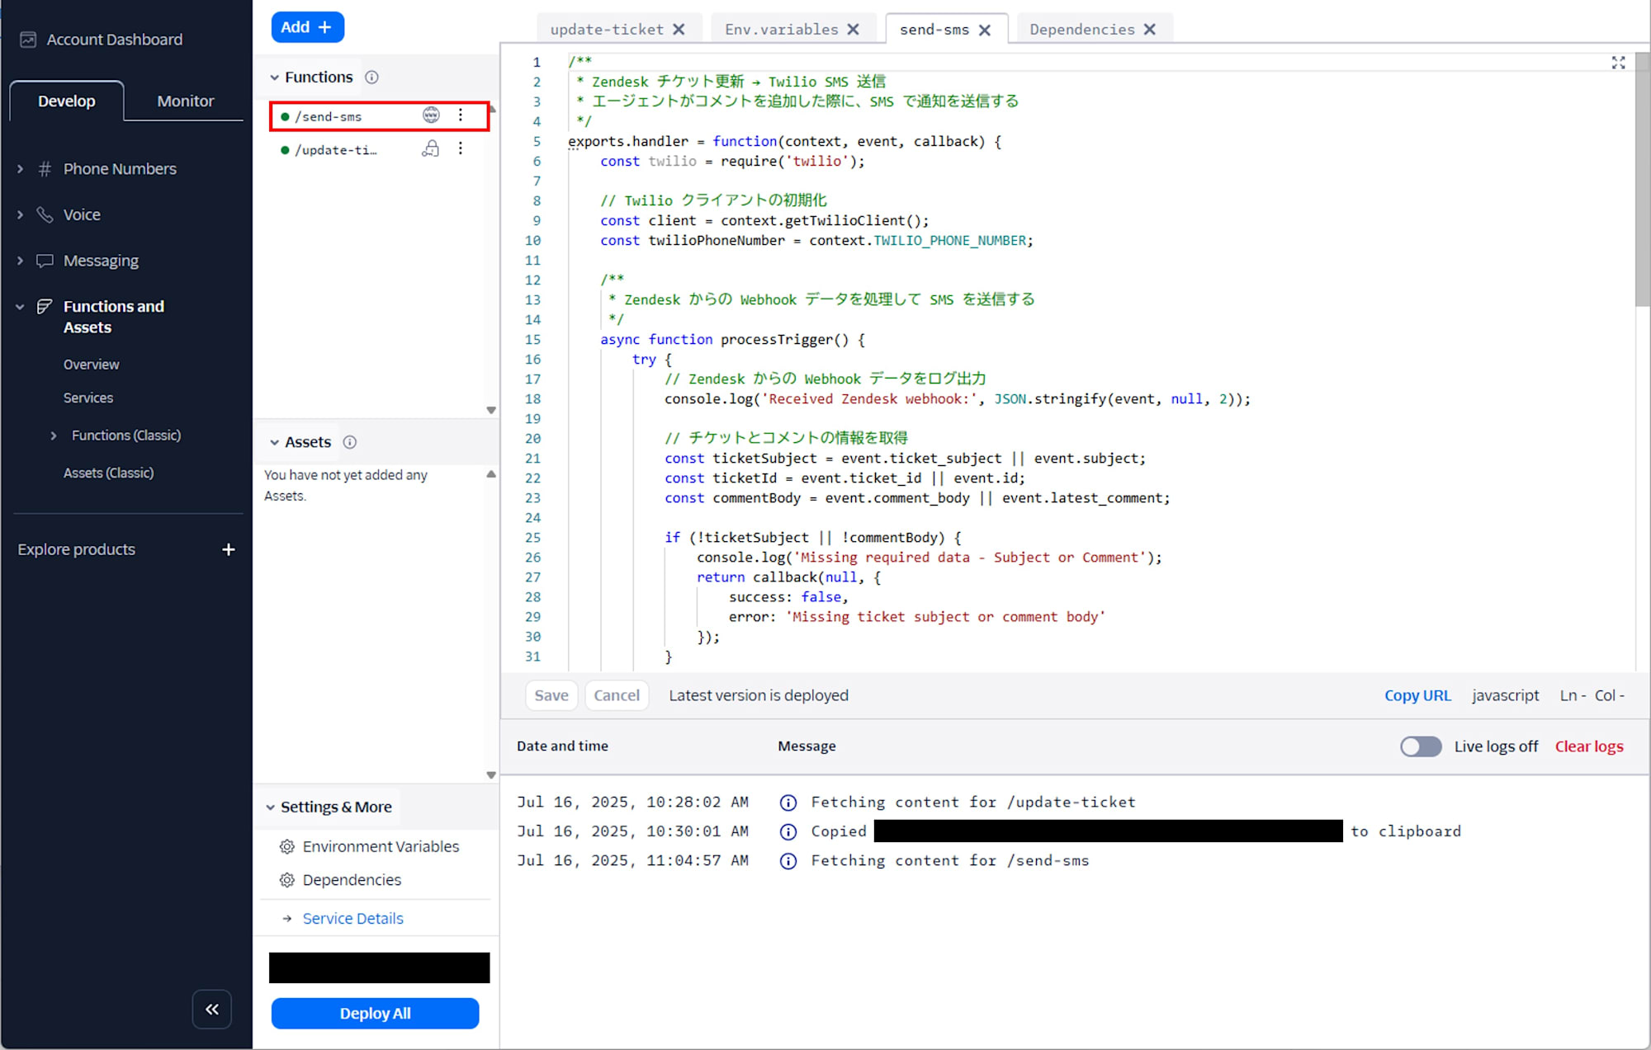Collapse the Assets section chevron
The image size is (1651, 1050).
[x=274, y=443]
